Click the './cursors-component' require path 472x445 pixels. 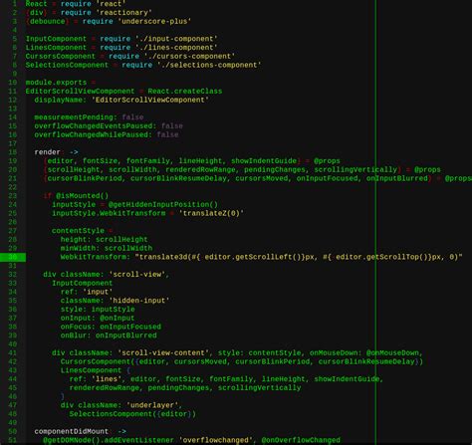[189, 56]
